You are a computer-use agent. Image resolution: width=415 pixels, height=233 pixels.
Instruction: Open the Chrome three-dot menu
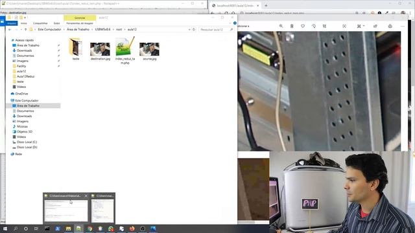click(410, 13)
